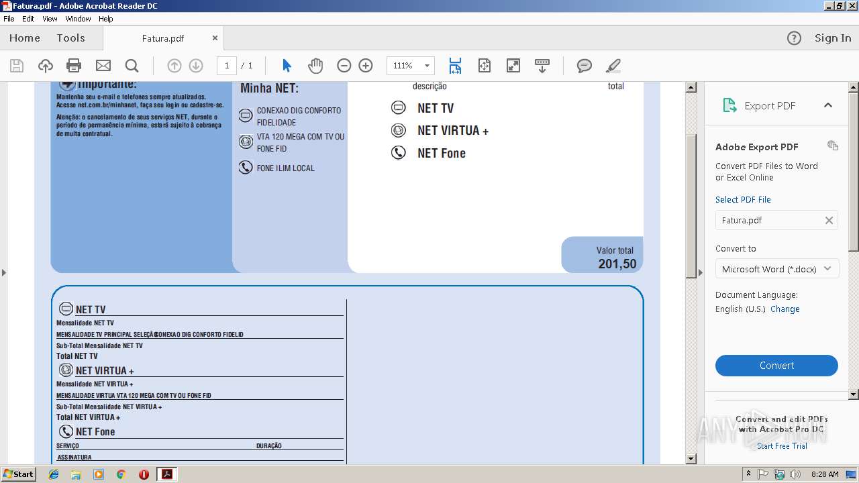
Task: Switch to full screen mode icon
Action: pos(513,66)
